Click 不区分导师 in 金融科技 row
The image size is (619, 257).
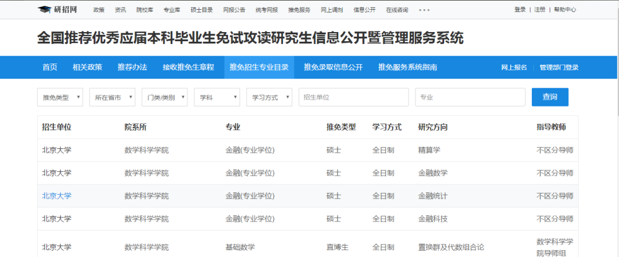(555, 219)
